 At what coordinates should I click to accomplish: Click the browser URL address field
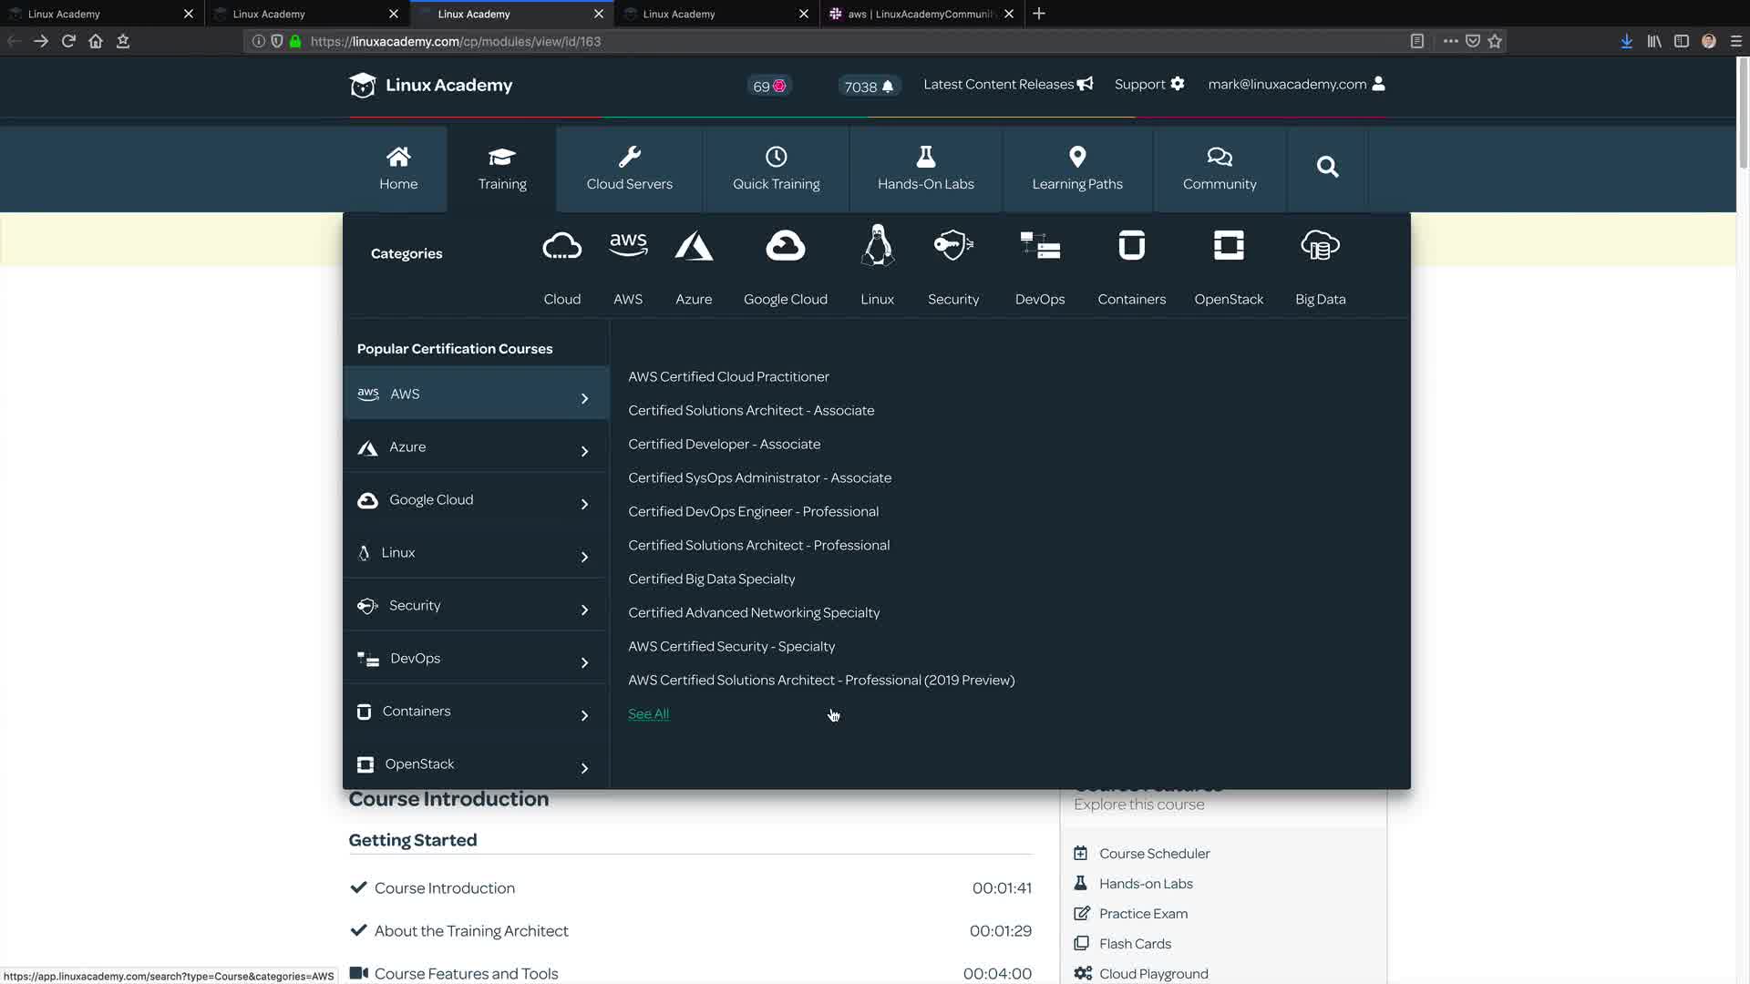[820, 41]
